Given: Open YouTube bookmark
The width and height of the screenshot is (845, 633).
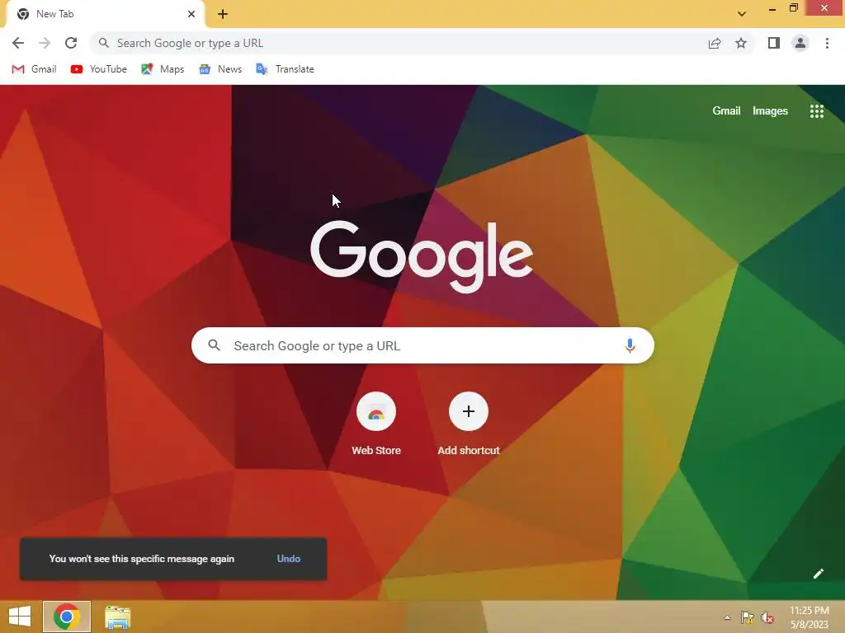Looking at the screenshot, I should click(99, 69).
